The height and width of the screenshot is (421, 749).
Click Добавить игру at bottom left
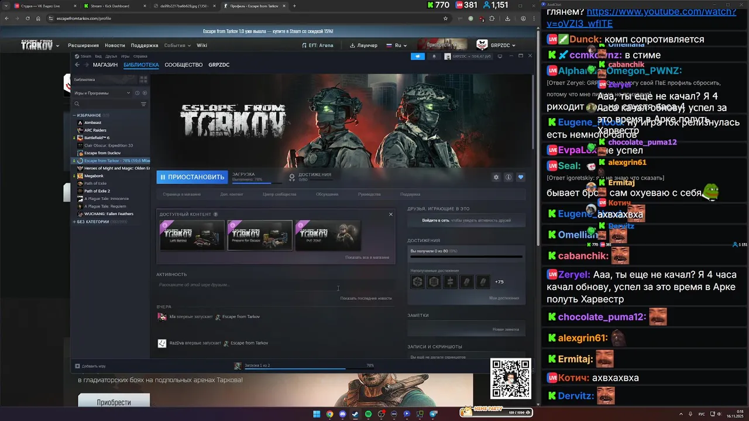90,366
